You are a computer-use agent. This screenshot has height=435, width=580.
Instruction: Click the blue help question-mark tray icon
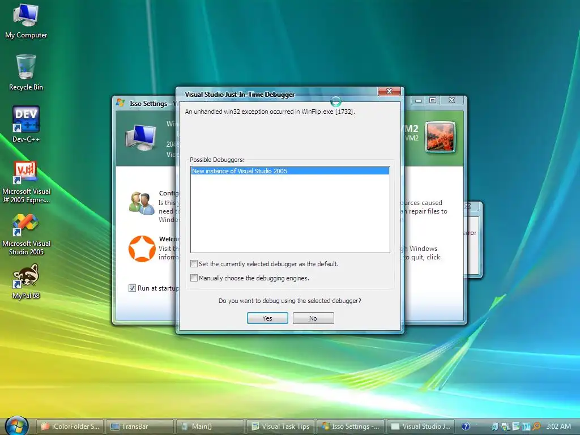[466, 427]
